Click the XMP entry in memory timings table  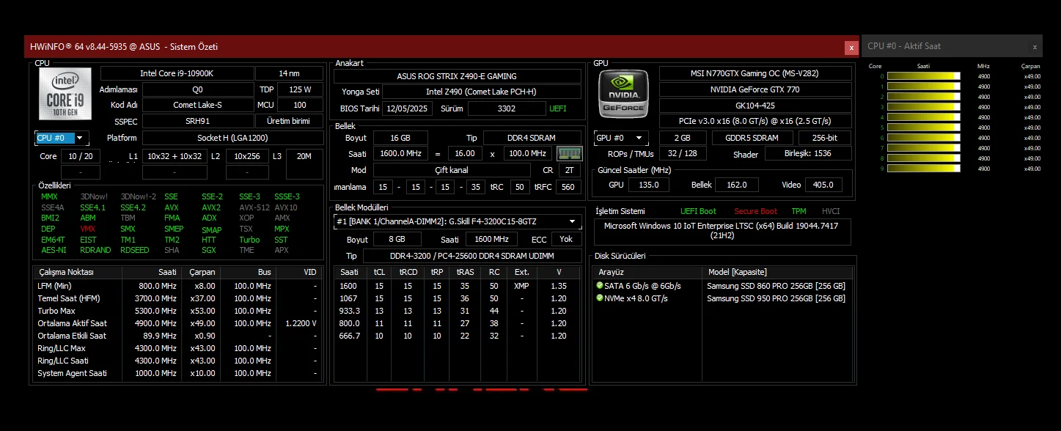click(x=521, y=286)
